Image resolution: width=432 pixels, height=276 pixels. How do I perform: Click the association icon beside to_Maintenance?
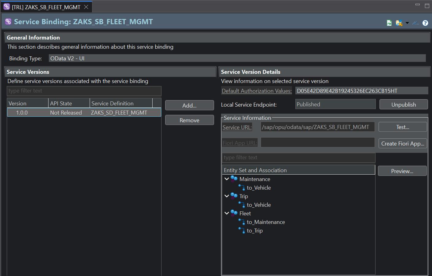tap(242, 222)
